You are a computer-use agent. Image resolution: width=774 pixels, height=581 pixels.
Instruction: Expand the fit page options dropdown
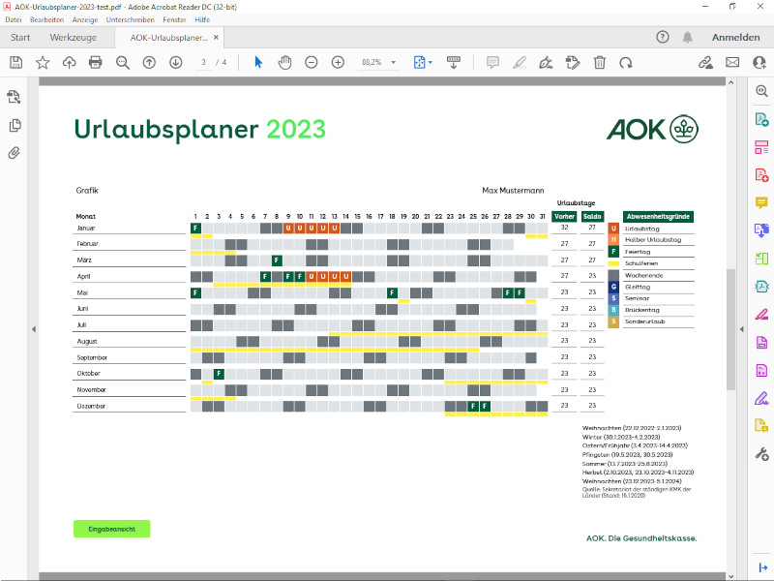[431, 62]
